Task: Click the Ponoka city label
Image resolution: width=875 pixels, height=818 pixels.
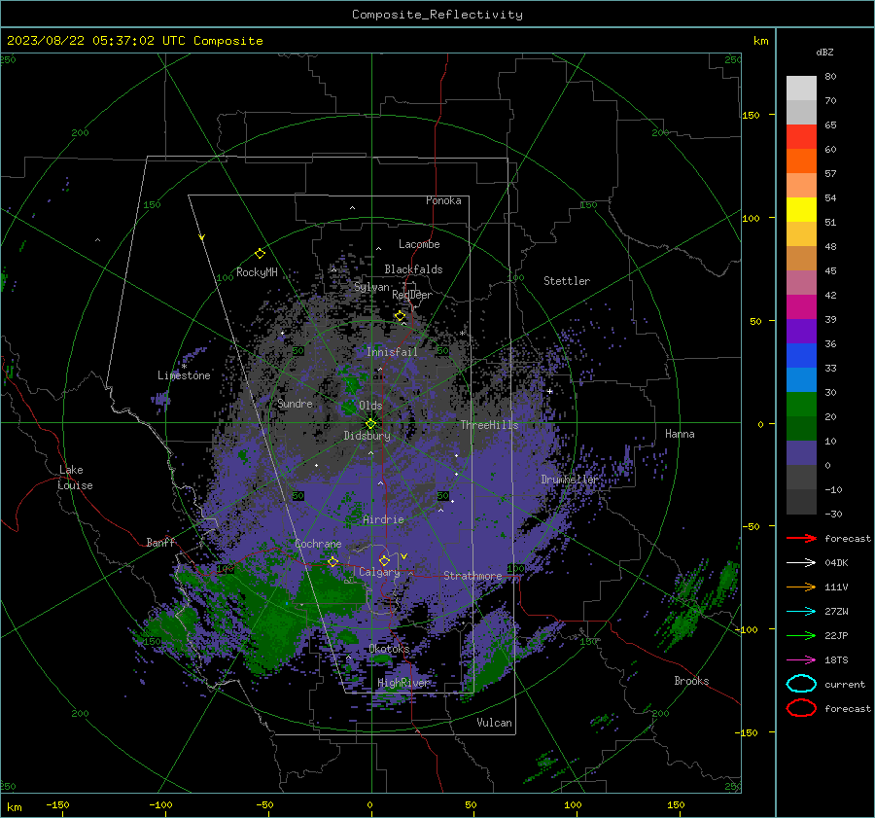Action: pos(443,200)
